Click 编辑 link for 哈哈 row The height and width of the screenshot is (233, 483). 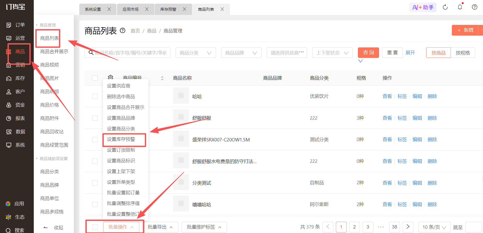pos(417,96)
